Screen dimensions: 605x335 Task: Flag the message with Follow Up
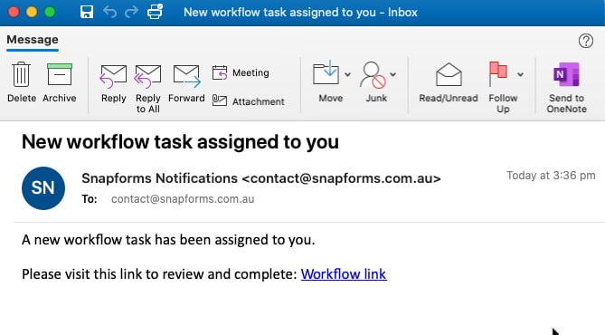[x=503, y=88]
